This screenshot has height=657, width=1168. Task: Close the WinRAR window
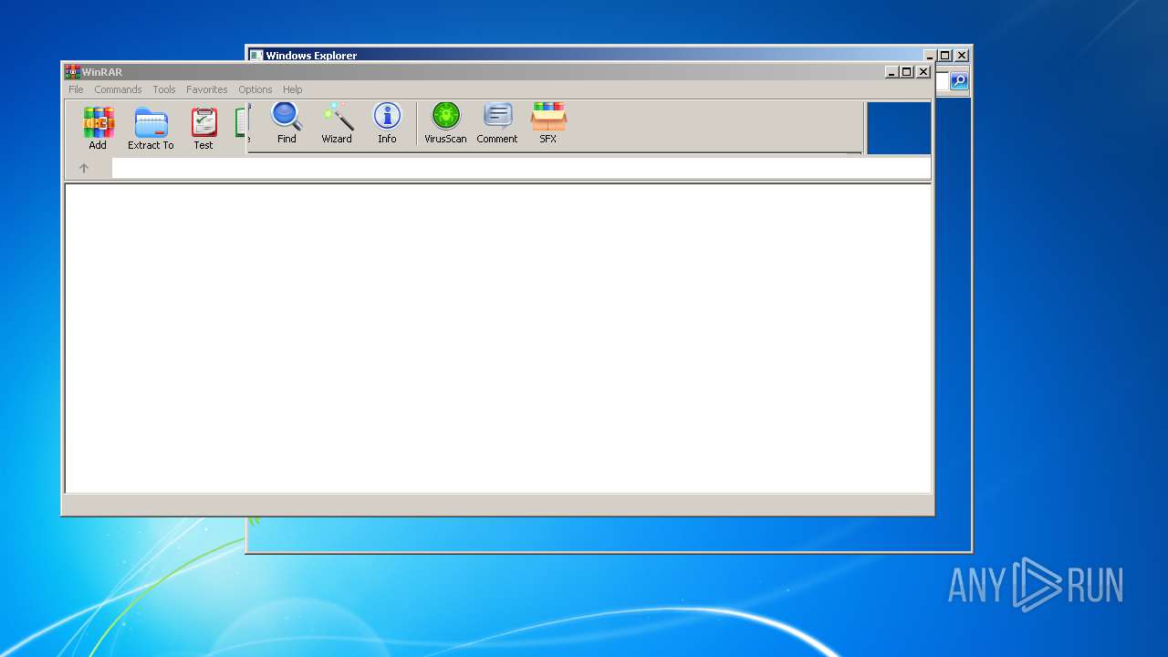point(923,72)
